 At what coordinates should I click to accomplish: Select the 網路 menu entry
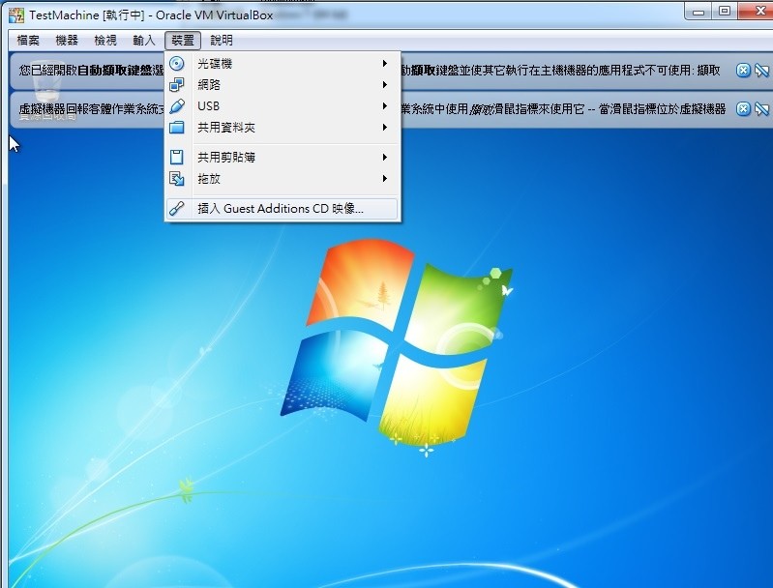pos(282,85)
